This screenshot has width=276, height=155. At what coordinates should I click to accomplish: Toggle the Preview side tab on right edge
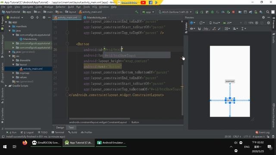point(274,23)
